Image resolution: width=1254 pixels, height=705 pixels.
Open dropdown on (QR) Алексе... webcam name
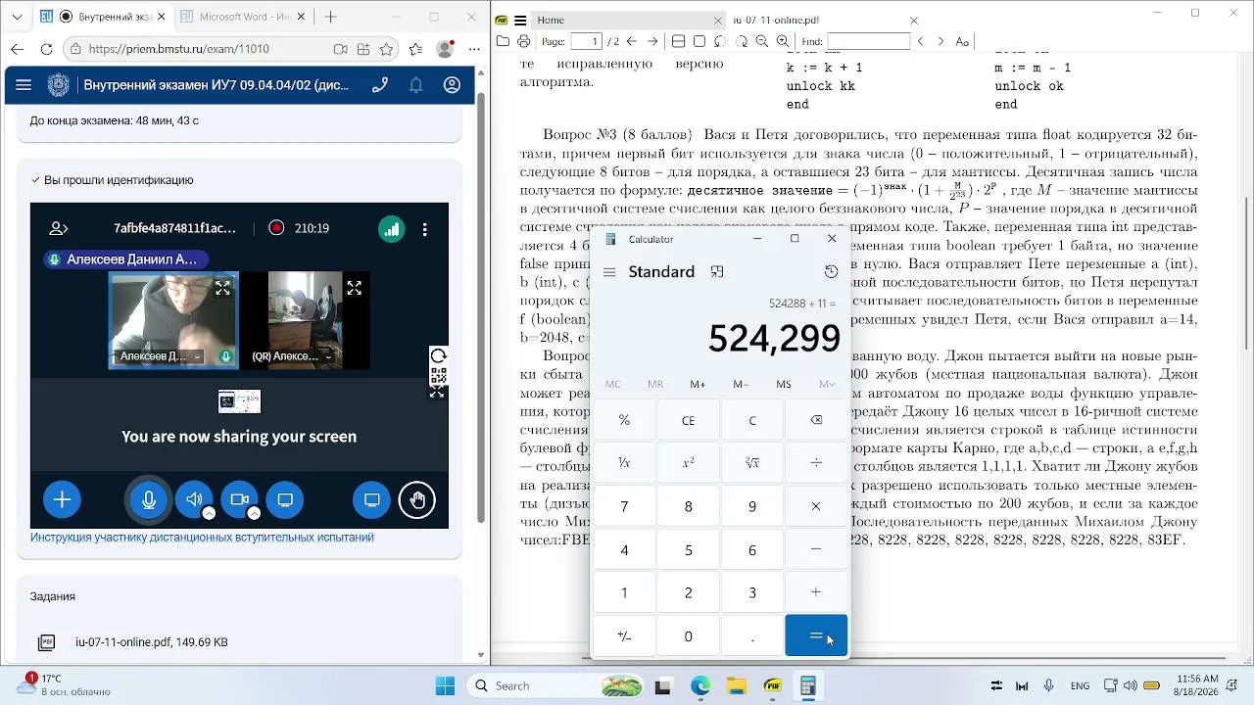pyautogui.click(x=328, y=357)
